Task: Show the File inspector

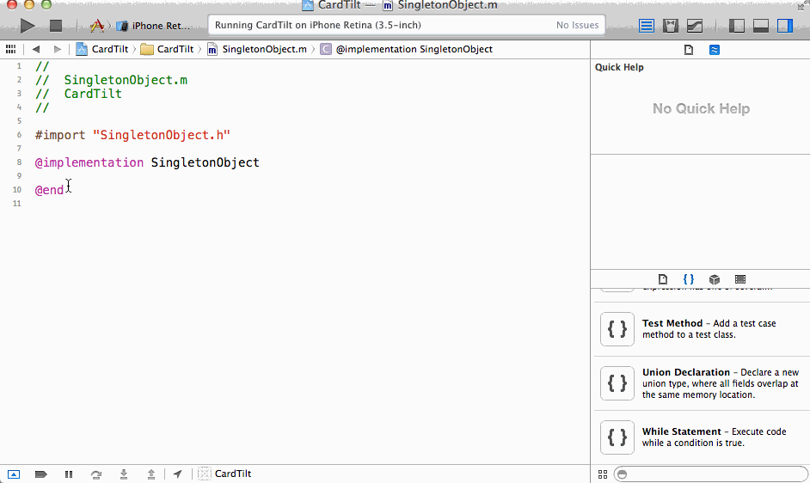Action: 689,50
